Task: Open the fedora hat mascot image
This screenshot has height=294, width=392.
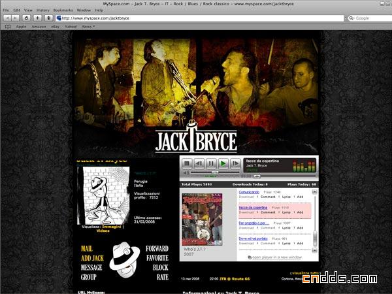Action: click(x=125, y=259)
